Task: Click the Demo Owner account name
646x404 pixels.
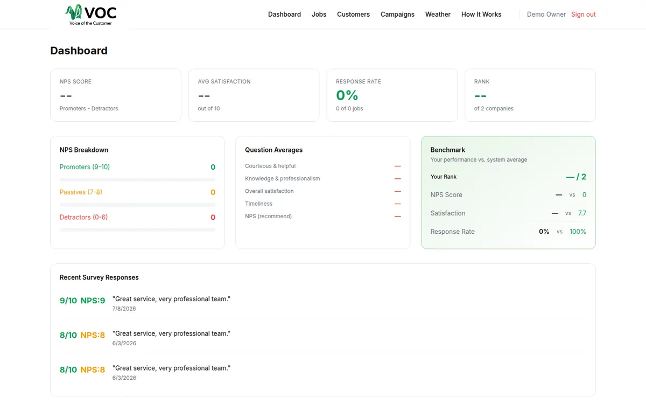Action: 546,15
